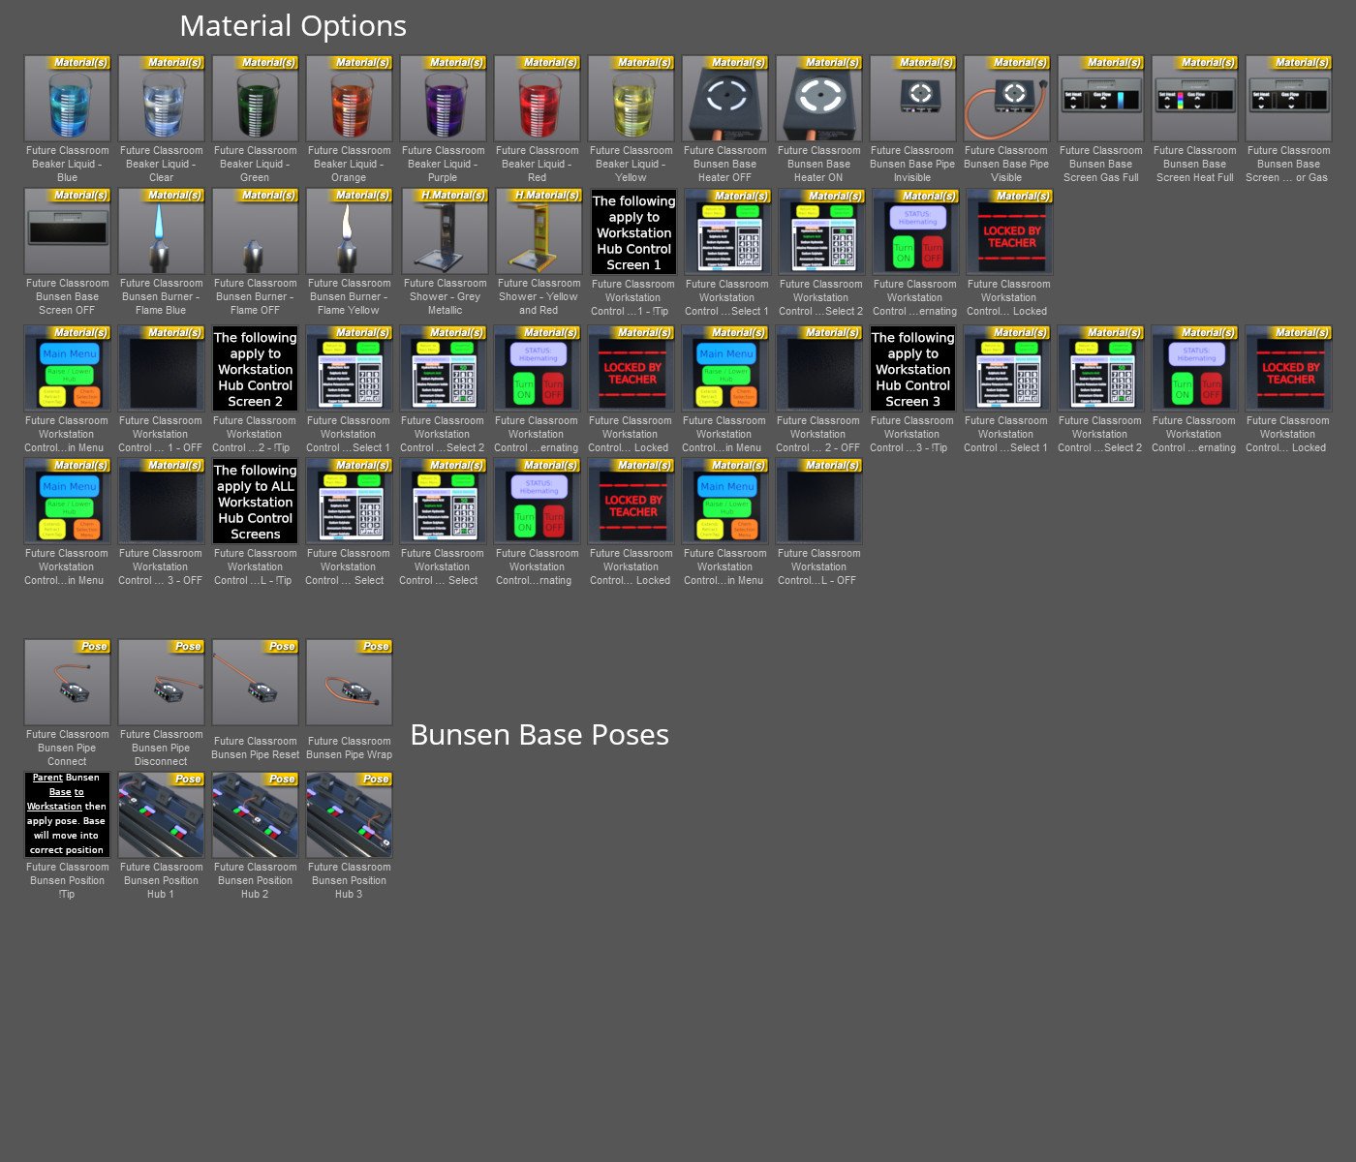Apply the Beaker Liquid - Blue material
The image size is (1356, 1162).
pyautogui.click(x=67, y=97)
